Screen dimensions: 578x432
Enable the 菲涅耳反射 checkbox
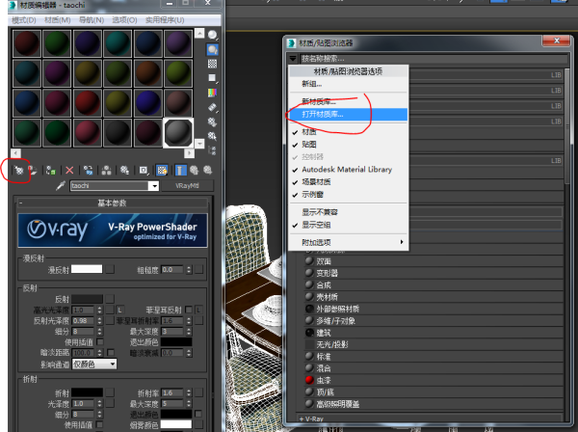tap(189, 310)
